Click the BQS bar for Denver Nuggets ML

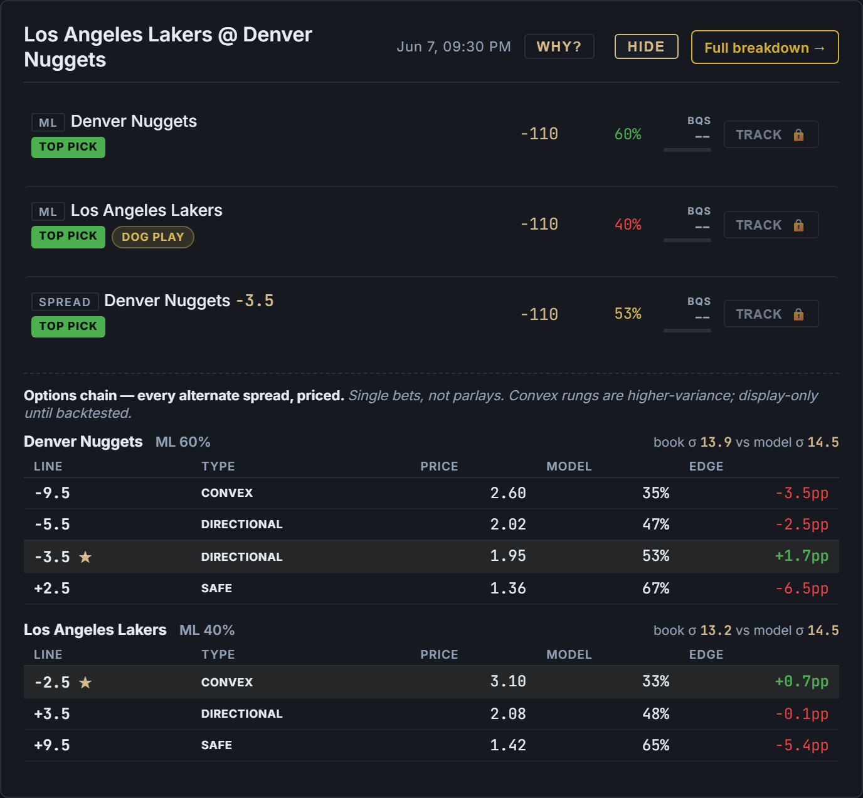click(687, 150)
